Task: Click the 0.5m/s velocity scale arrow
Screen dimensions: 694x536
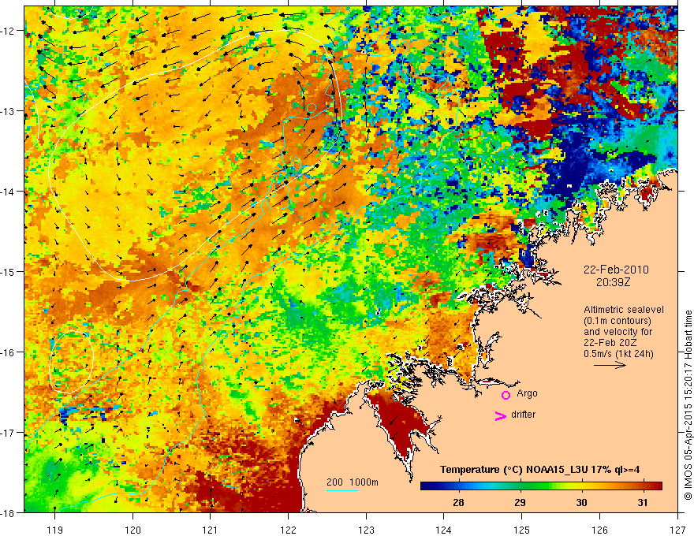Action: [x=610, y=365]
